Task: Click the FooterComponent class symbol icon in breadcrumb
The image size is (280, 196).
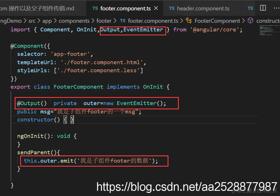Action: point(189,20)
